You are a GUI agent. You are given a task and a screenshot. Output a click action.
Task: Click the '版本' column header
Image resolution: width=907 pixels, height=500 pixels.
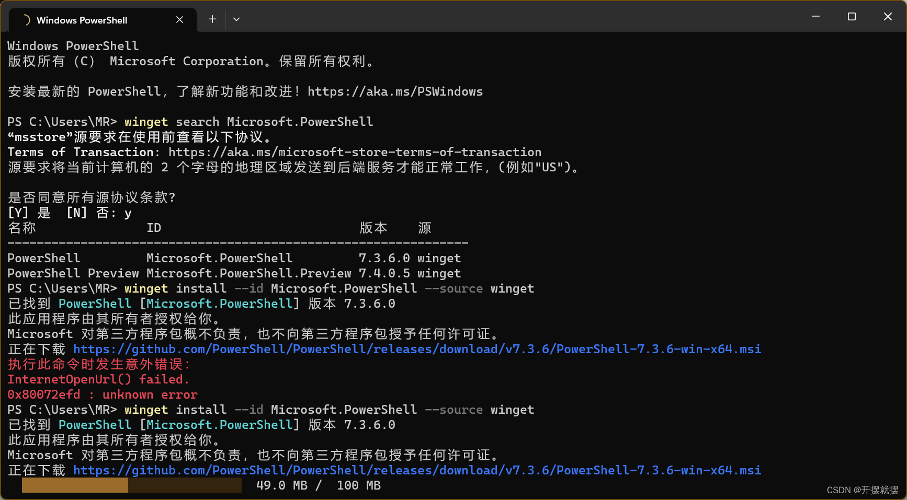(x=373, y=228)
